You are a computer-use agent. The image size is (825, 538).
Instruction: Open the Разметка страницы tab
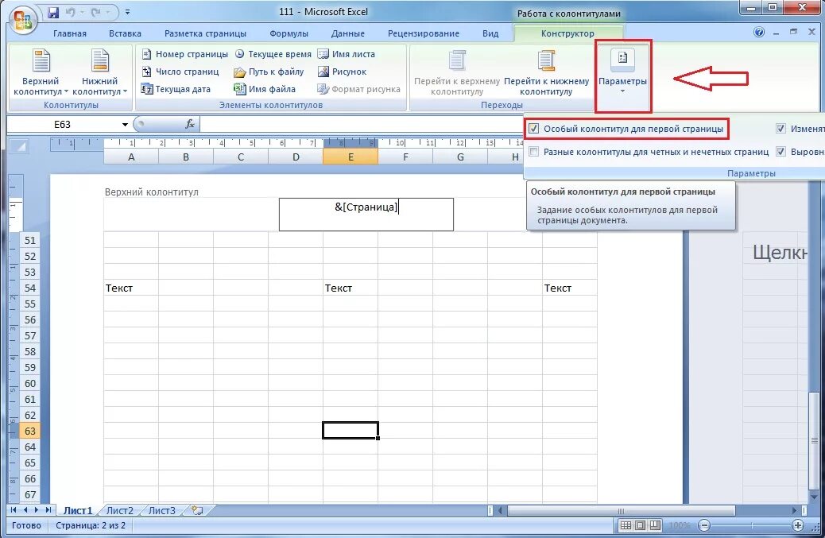[x=205, y=33]
